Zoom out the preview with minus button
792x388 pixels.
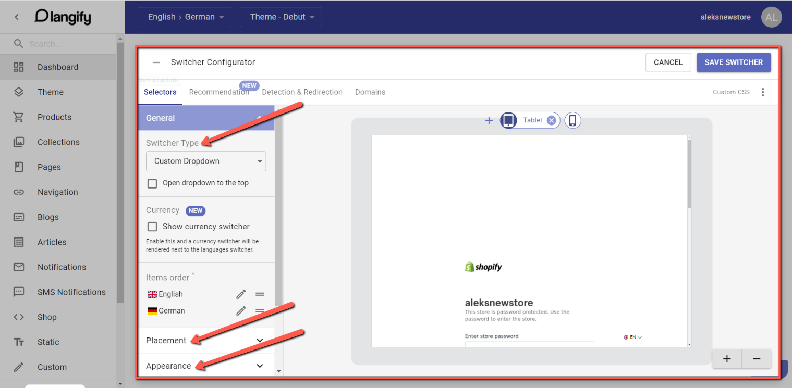[x=757, y=359]
